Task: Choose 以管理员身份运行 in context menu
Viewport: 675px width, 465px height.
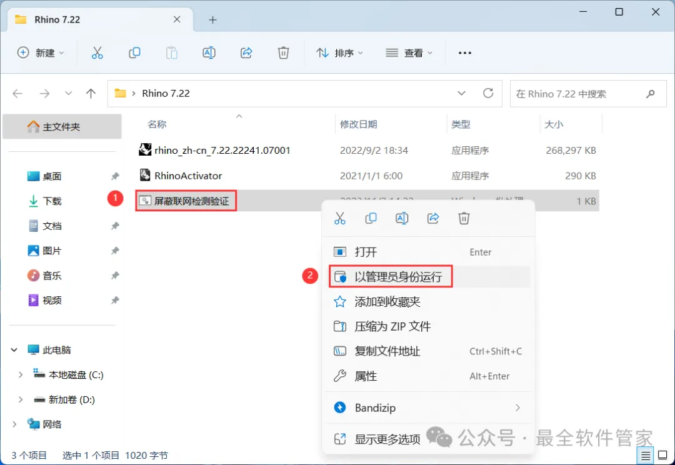Action: pyautogui.click(x=428, y=276)
